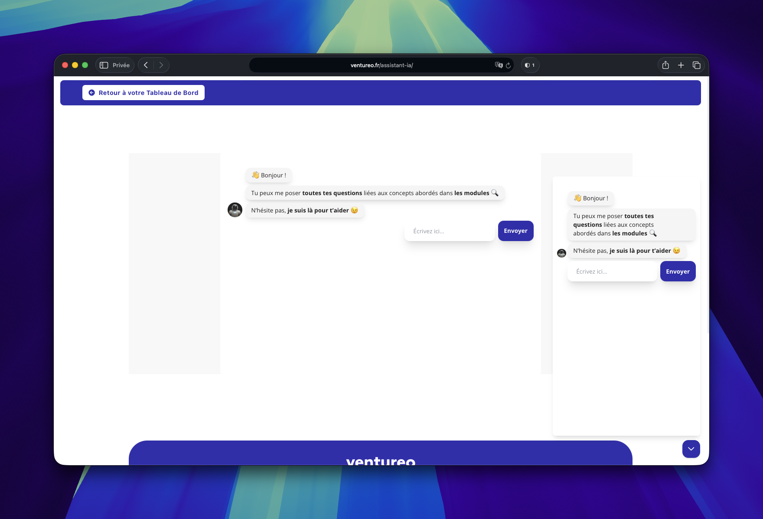
Task: Send message with main chat Envoyer button
Action: pyautogui.click(x=516, y=231)
